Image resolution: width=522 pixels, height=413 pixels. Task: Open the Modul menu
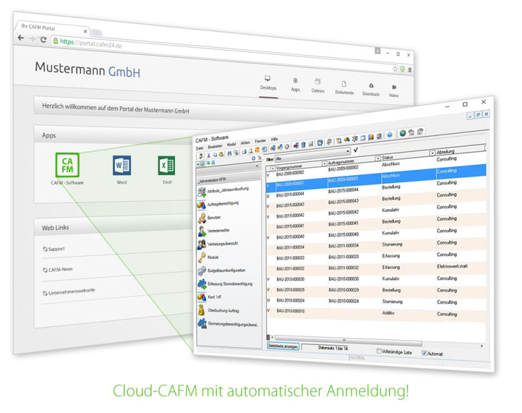tap(232, 145)
